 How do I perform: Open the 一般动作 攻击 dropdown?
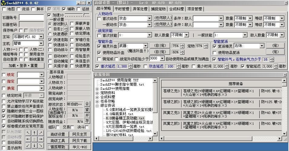coord(149,25)
